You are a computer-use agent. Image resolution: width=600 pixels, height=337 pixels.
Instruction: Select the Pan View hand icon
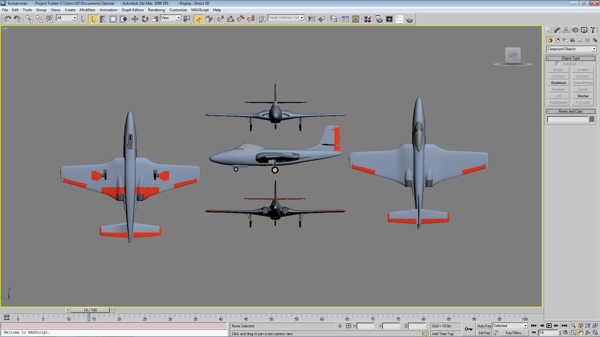tap(580, 333)
